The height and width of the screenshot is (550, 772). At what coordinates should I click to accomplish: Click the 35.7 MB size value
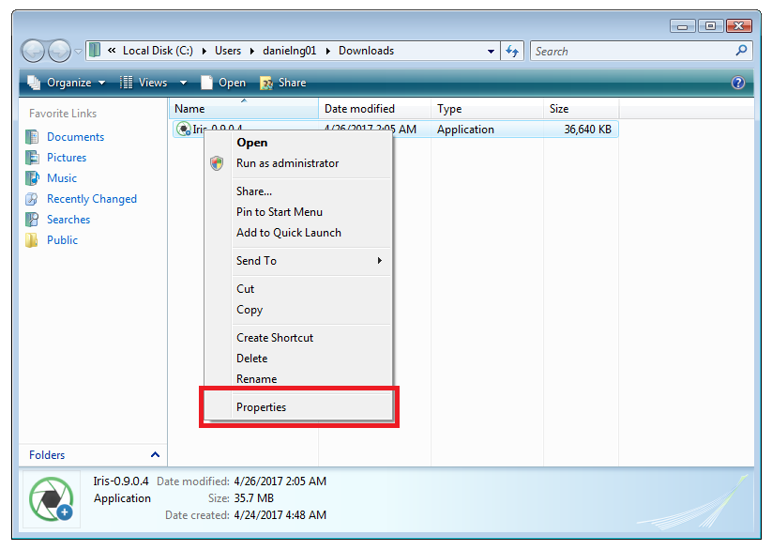pyautogui.click(x=253, y=498)
